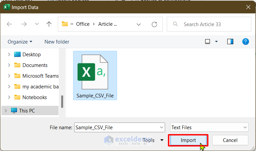256x151 pixels.
Task: Toggle the preview pane icon
Action: click(x=230, y=42)
